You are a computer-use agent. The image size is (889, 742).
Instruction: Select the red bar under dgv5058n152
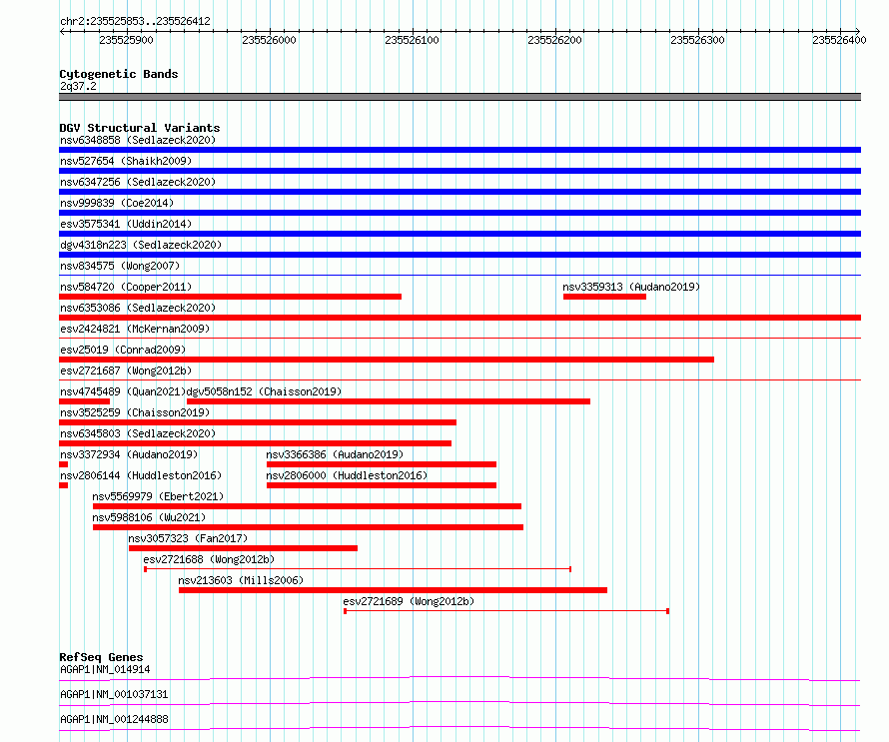[389, 401]
